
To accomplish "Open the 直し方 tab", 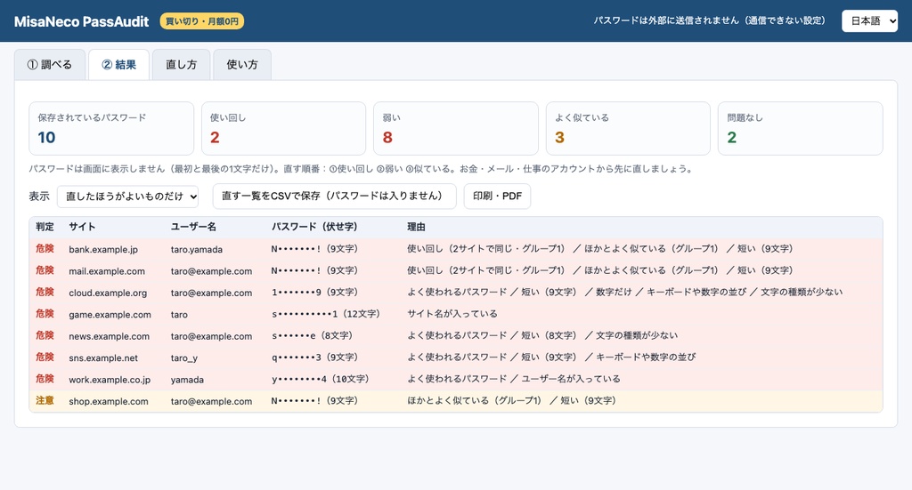I will click(181, 64).
